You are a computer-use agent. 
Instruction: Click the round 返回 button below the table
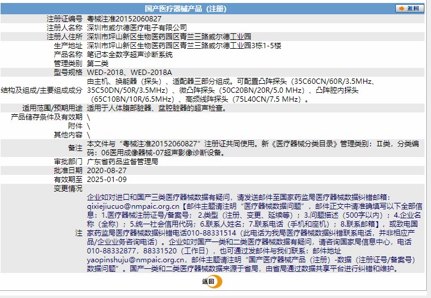click(212, 281)
